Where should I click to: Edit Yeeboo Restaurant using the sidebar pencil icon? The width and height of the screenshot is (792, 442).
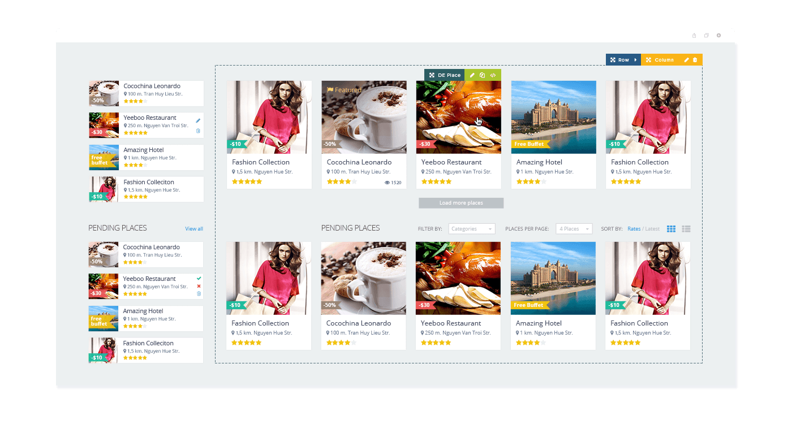click(x=197, y=120)
